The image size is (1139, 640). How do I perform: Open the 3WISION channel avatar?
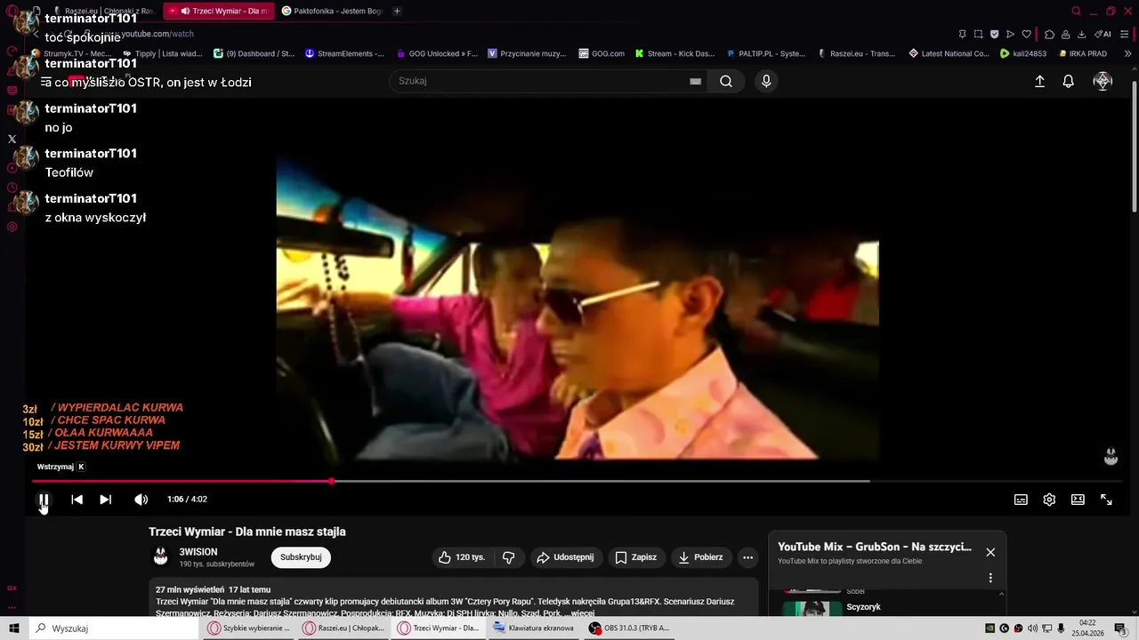tap(161, 557)
